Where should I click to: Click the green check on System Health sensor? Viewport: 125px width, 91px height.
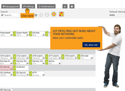pos(15,34)
